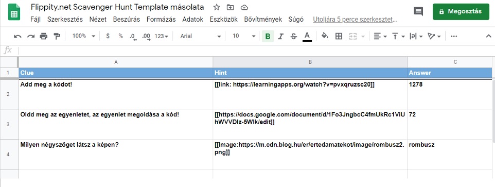Select column A header
This screenshot has height=187, width=495.
pos(116,62)
